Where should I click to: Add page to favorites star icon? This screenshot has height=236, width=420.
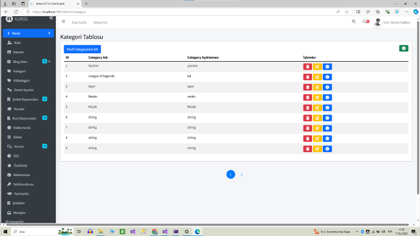(x=347, y=12)
